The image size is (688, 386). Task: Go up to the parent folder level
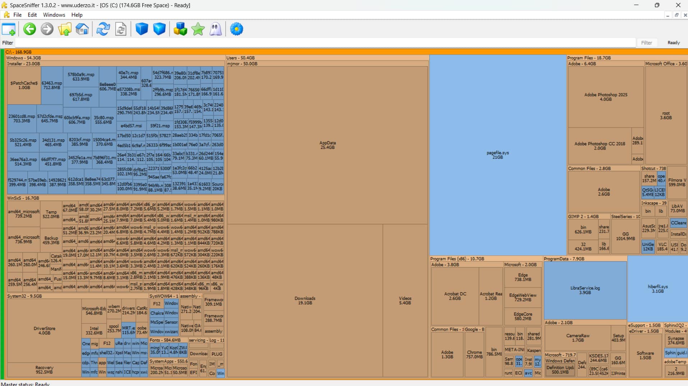65,29
